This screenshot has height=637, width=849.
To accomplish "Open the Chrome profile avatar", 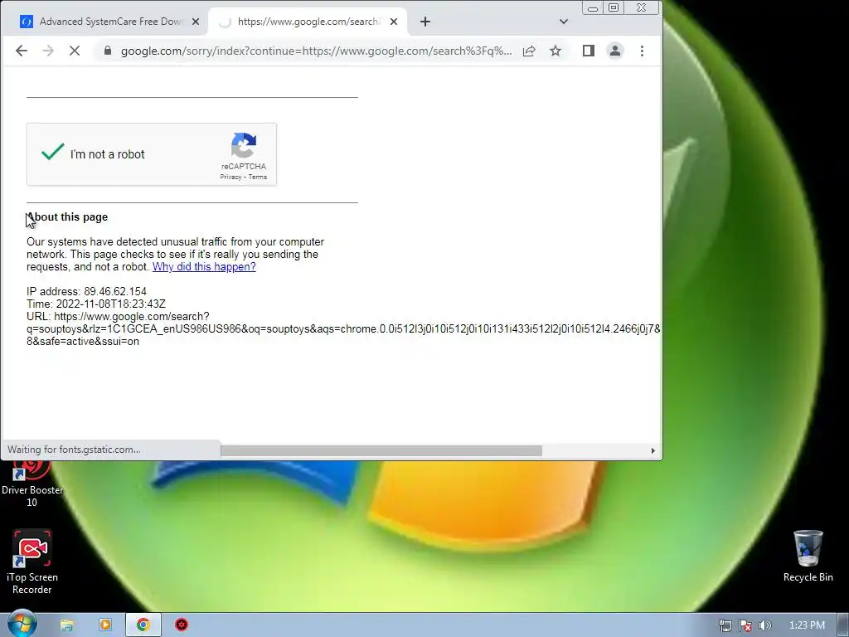I will [x=615, y=51].
